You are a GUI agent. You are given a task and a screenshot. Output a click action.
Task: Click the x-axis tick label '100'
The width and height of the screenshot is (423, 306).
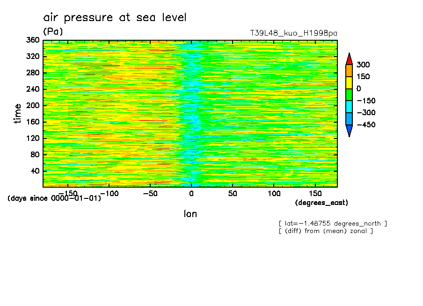pos(274,194)
